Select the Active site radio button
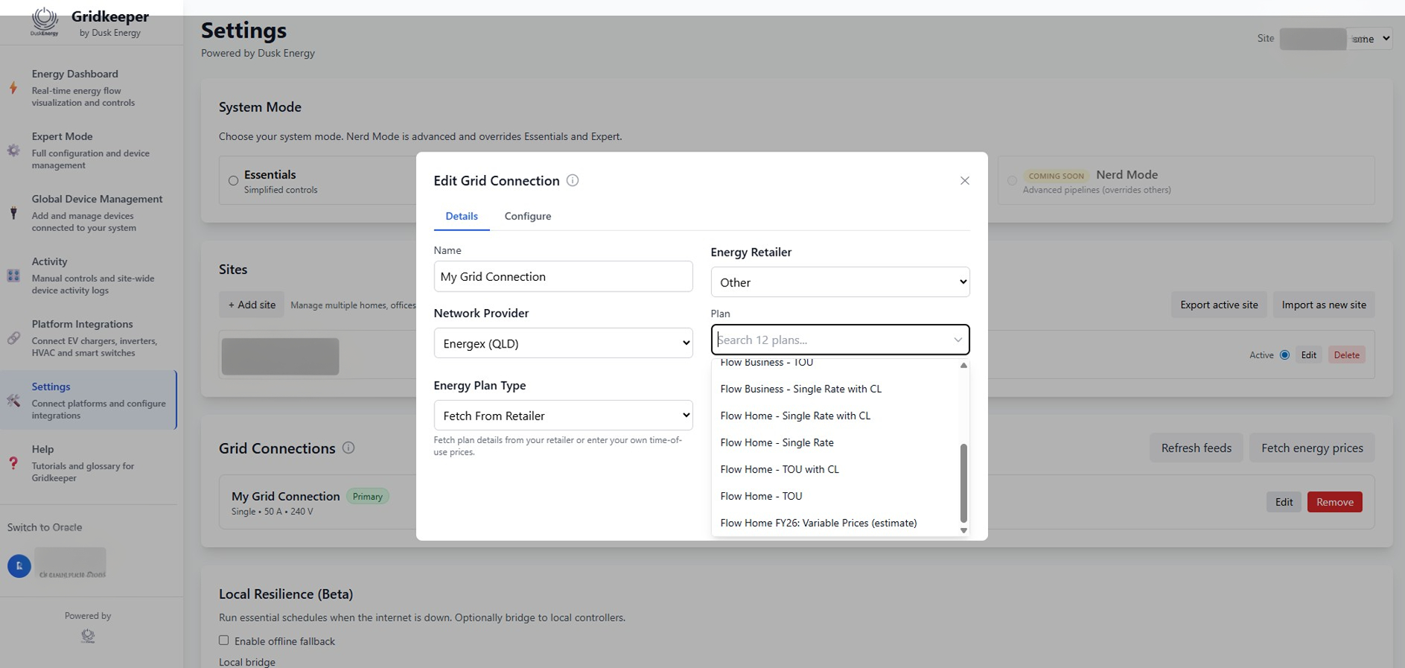 point(1284,355)
